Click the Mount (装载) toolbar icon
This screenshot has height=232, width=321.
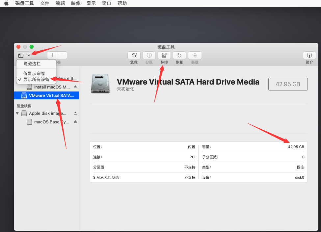tap(195, 55)
